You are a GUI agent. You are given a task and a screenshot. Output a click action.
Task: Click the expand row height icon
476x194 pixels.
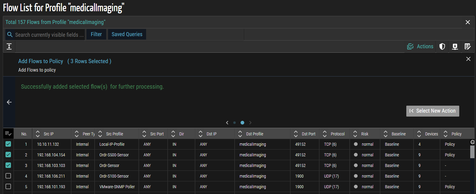point(9,46)
